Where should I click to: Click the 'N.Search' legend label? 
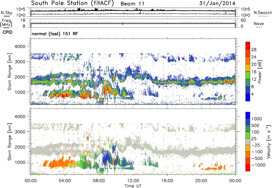pos(262,13)
